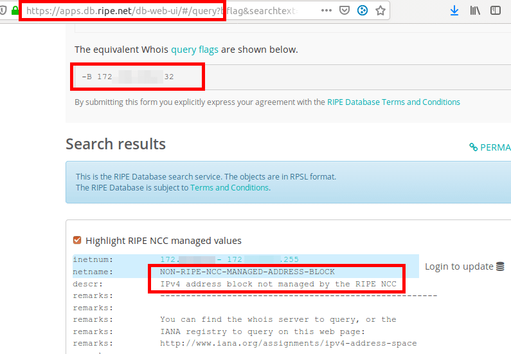
Task: Click the tracking protection shield icon
Action: click(x=3, y=11)
